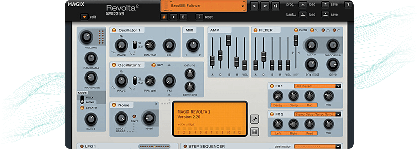Click the GLIDE knob

click(x=91, y=119)
